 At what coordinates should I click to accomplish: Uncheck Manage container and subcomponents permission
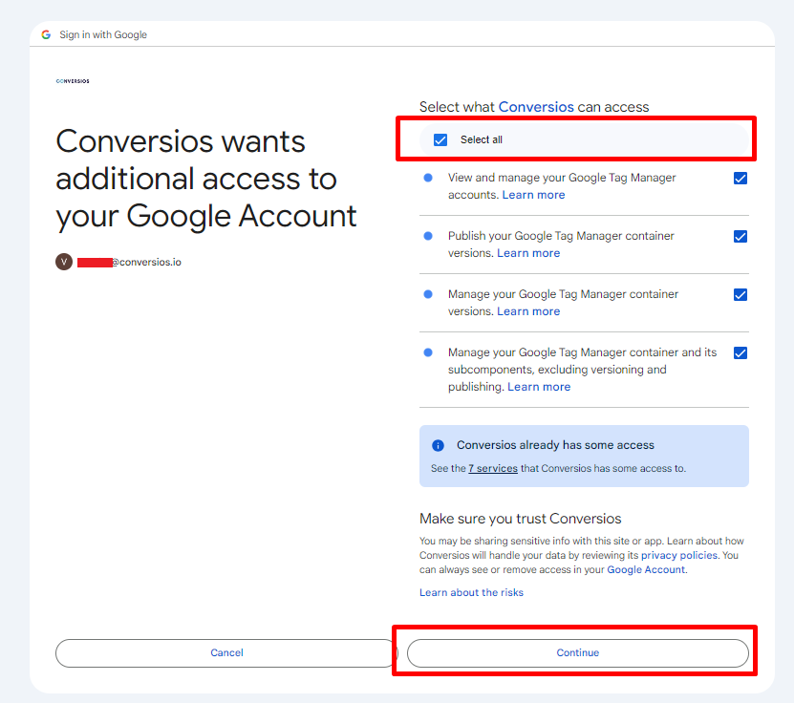click(x=740, y=352)
